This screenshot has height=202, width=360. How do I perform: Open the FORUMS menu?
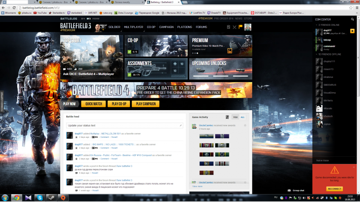point(201,27)
